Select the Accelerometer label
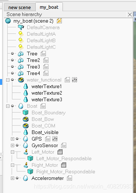The width and height of the screenshot is (136, 193). point(48,178)
